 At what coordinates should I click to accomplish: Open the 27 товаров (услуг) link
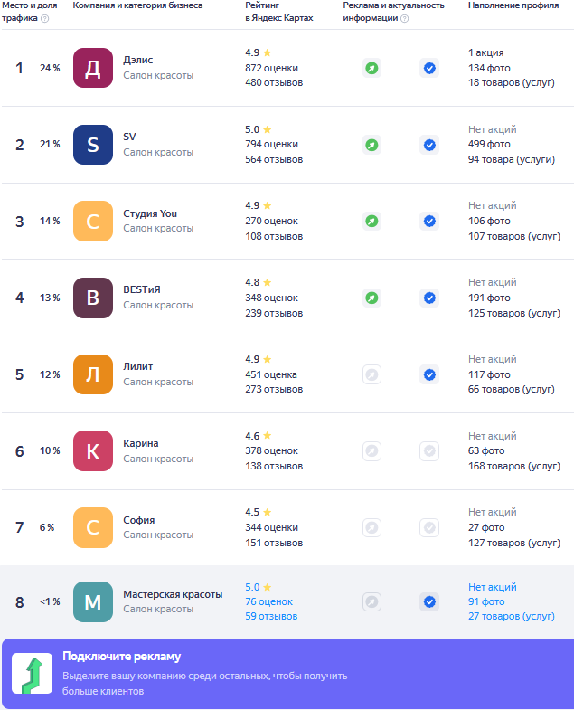pos(511,616)
